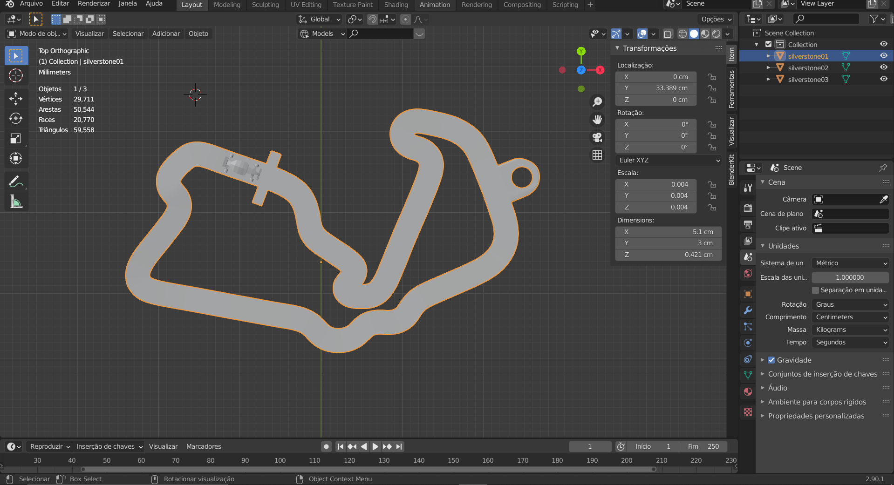This screenshot has width=894, height=485.
Task: Click the Localização Y value field
Action: point(656,88)
